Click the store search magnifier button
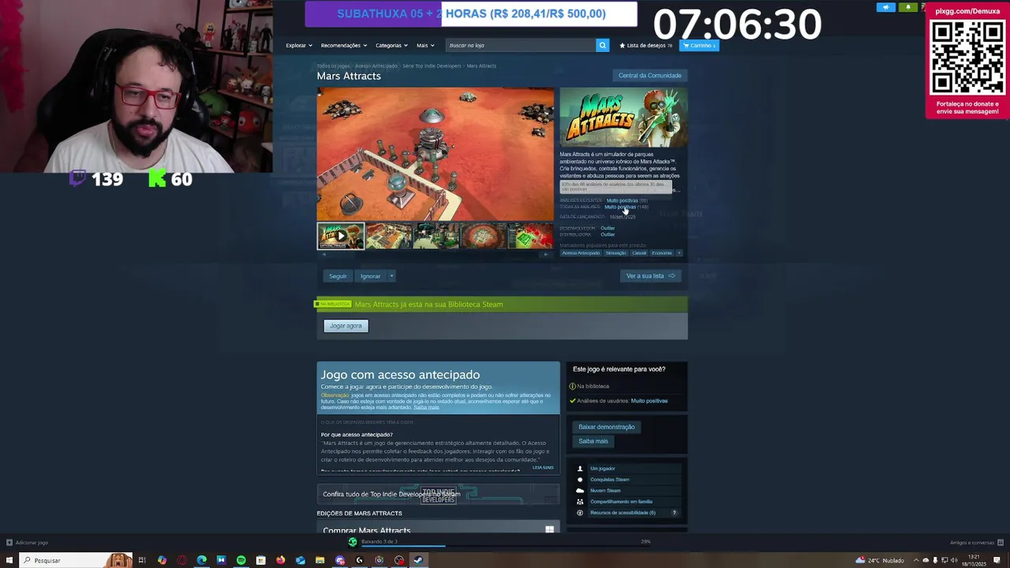 click(602, 45)
